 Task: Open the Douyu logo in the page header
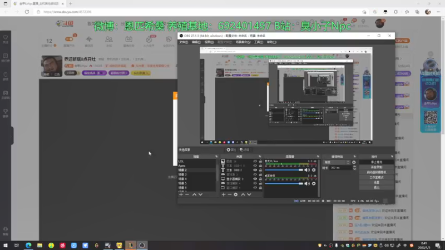(65, 23)
